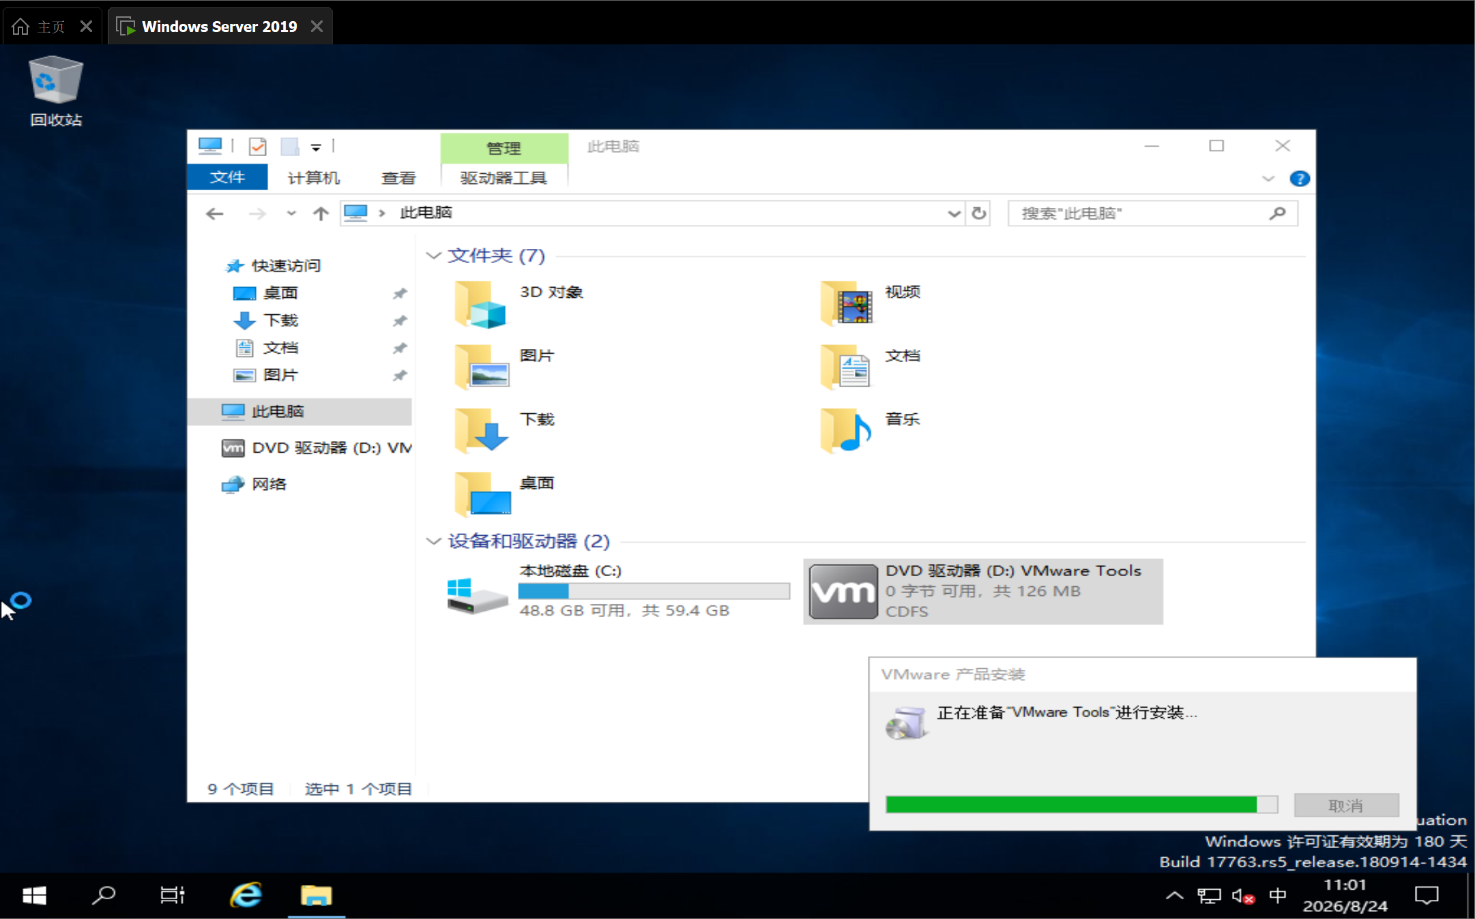Click the 选中 1 个项目 status text
Viewport: 1475px width, 919px height.
pos(358,789)
